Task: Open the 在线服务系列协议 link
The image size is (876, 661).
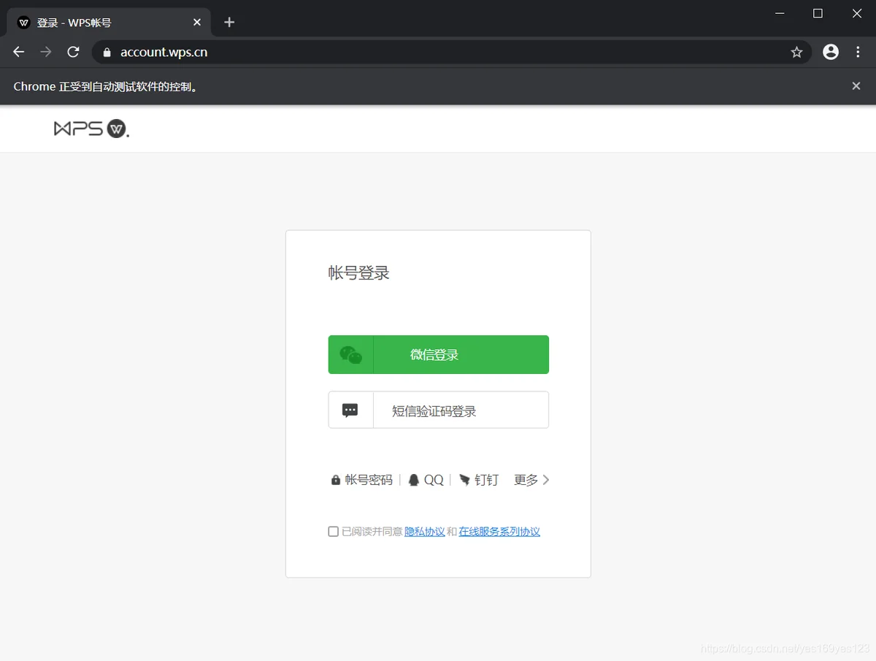Action: click(x=499, y=532)
